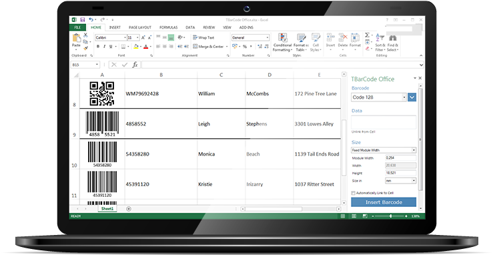This screenshot has width=493, height=255.
Task: Click the Clear eraser icon
Action: [367, 49]
